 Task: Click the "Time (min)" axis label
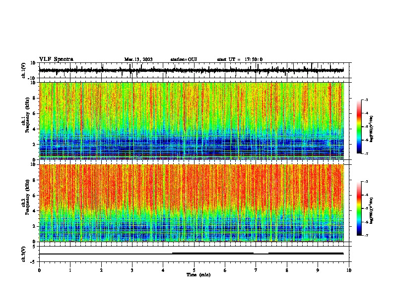pos(198,275)
